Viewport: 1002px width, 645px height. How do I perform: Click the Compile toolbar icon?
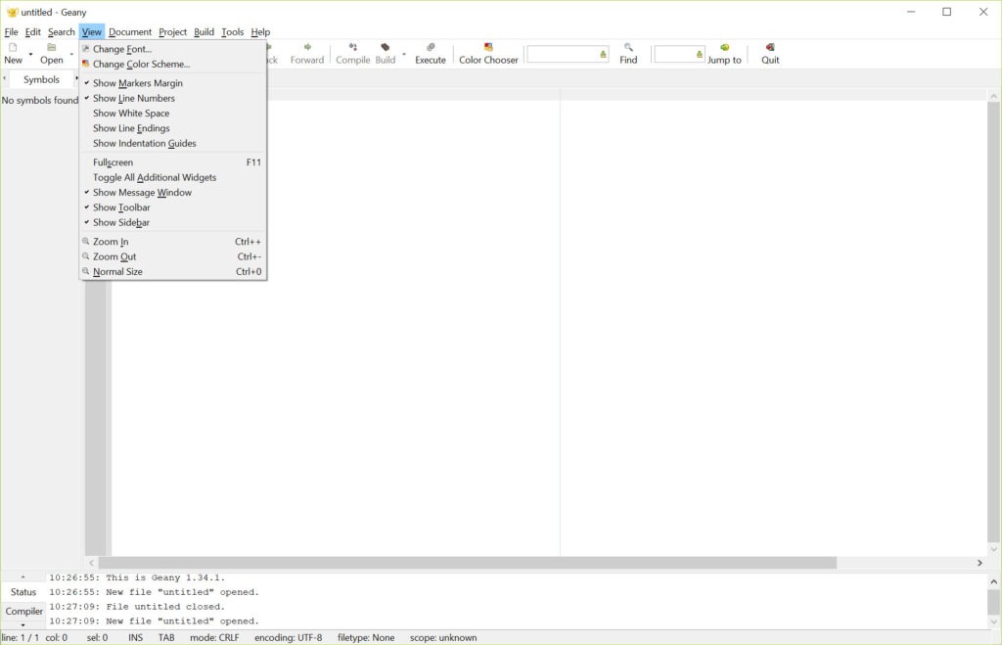tap(352, 47)
